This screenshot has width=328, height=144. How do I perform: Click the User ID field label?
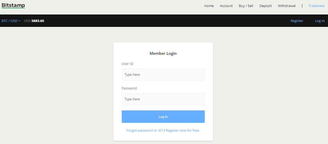pos(127,64)
